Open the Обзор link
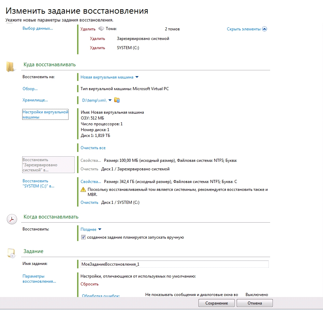The image size is (323, 310). (30, 89)
